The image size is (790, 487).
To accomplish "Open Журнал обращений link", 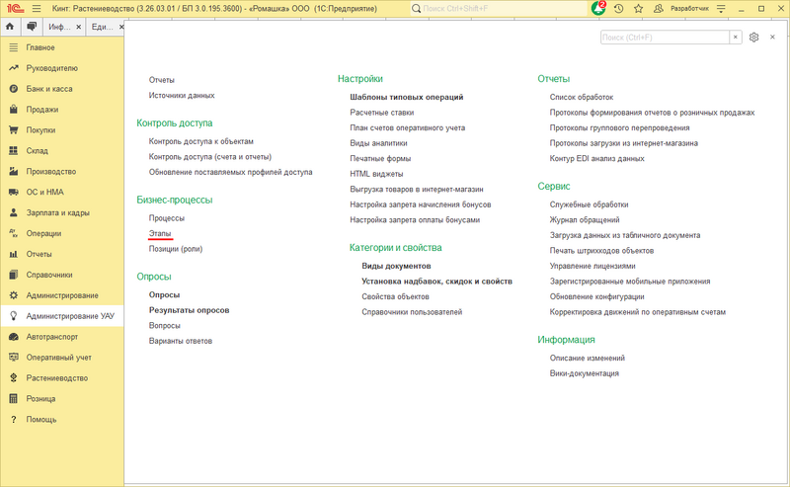I will coord(585,220).
